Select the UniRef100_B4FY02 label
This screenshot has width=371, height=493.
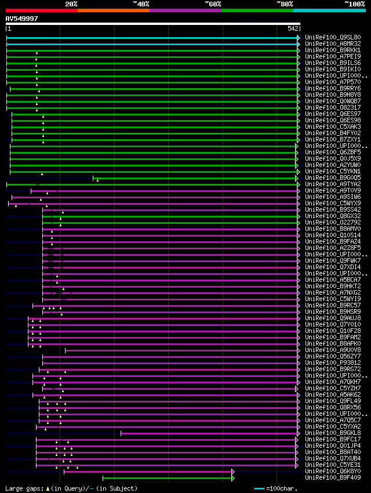click(x=333, y=133)
